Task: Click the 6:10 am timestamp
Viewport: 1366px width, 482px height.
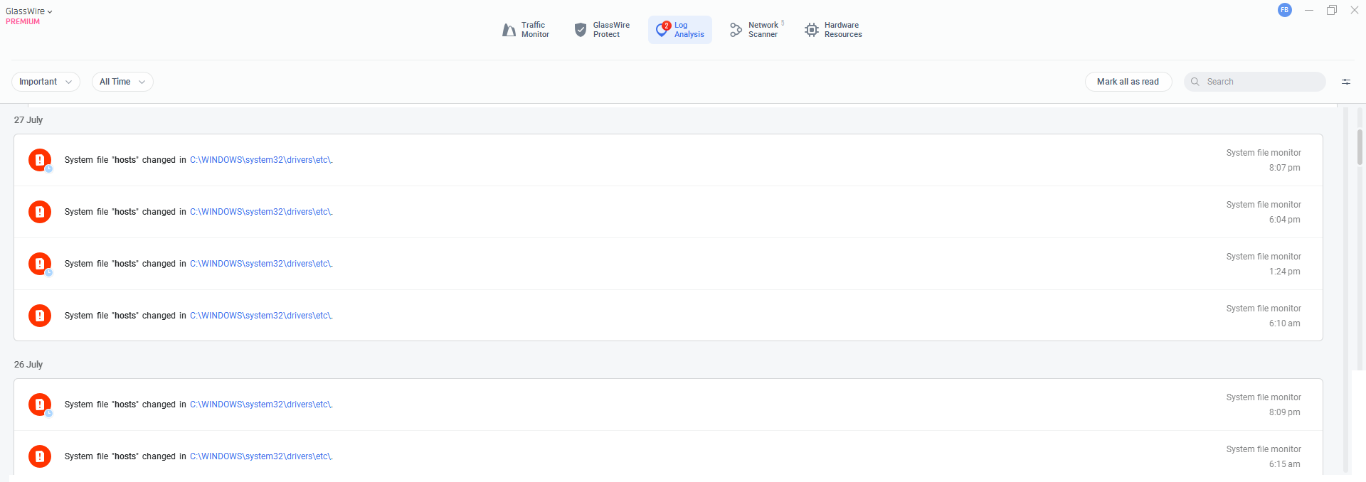Action: (x=1284, y=323)
